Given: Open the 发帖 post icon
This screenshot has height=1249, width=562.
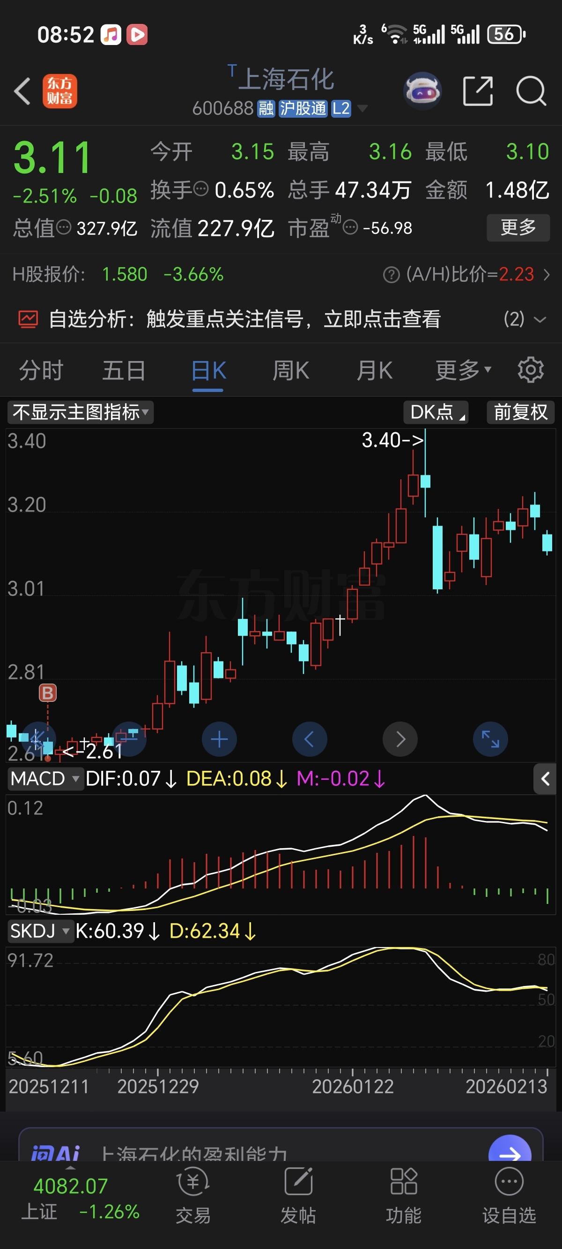Looking at the screenshot, I should tap(298, 1194).
